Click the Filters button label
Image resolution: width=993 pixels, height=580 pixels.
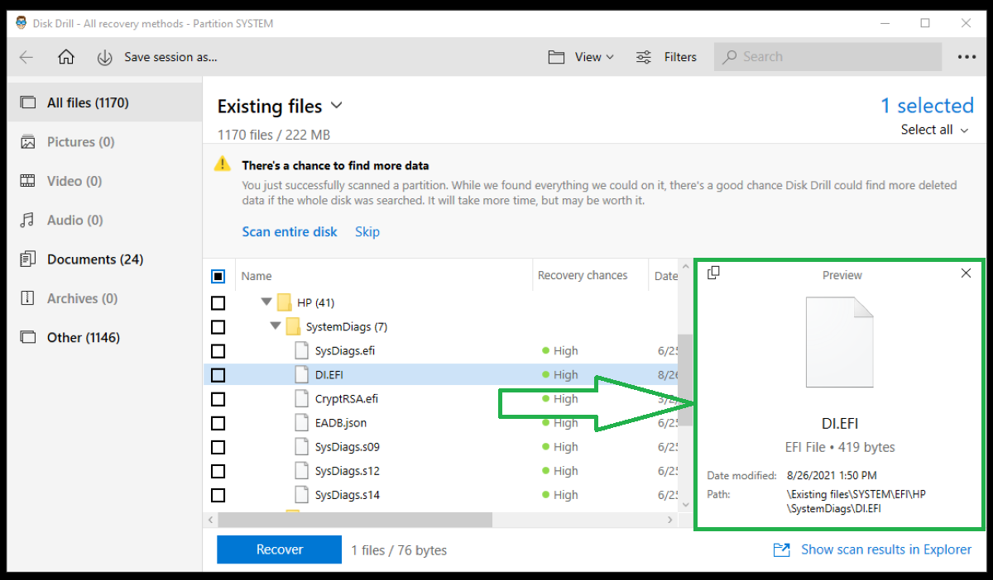(680, 57)
